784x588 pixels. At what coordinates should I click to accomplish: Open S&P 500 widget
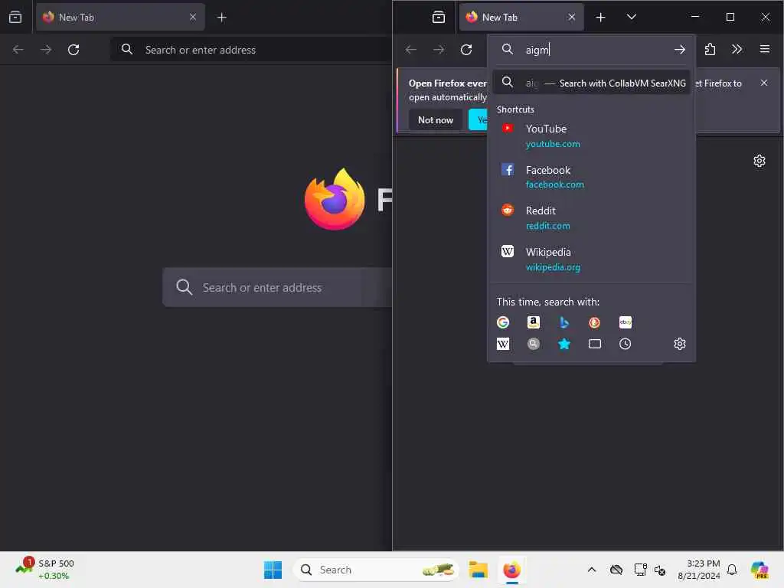tap(45, 570)
